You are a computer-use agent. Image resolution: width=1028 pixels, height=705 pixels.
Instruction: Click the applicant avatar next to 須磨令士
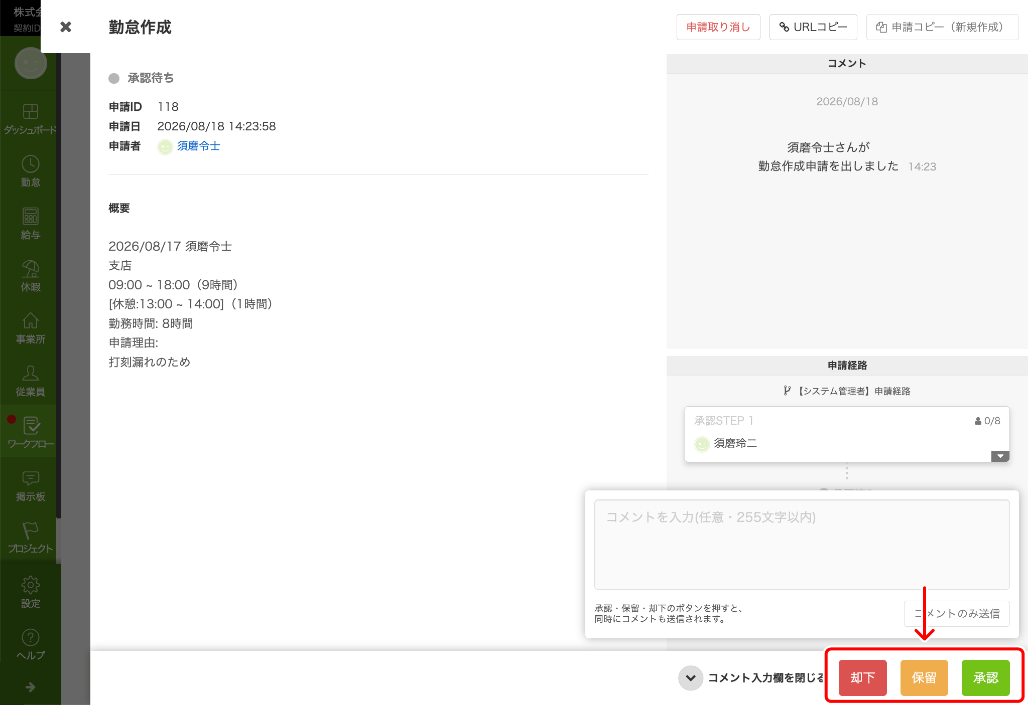click(165, 147)
